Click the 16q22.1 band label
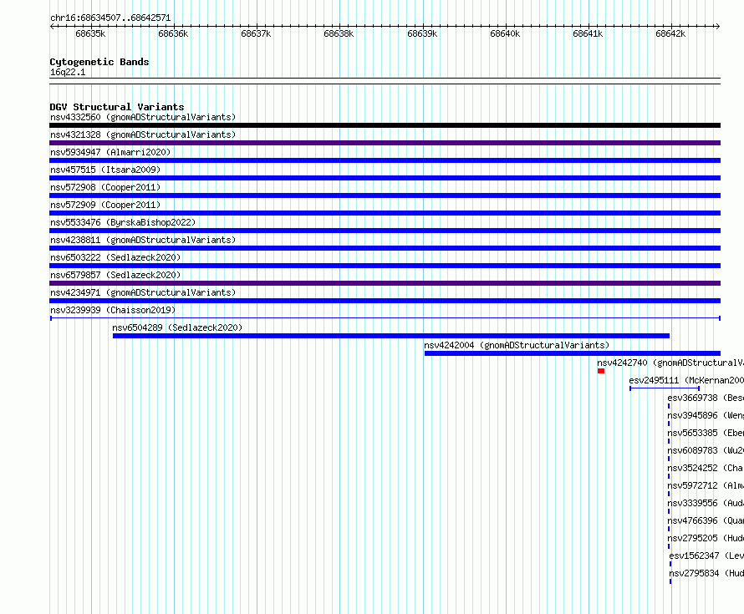Image resolution: width=744 pixels, height=614 pixels. pyautogui.click(x=68, y=72)
